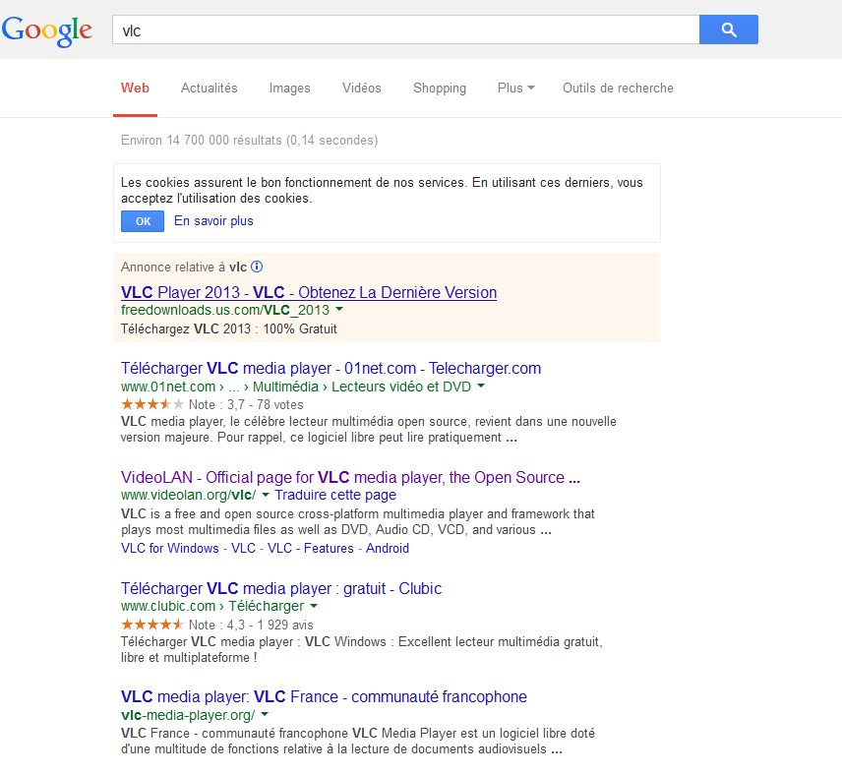This screenshot has height=775, width=842.
Task: Click the 'Note : 4,3 - 1 929 avis' text
Action: pyautogui.click(x=251, y=625)
